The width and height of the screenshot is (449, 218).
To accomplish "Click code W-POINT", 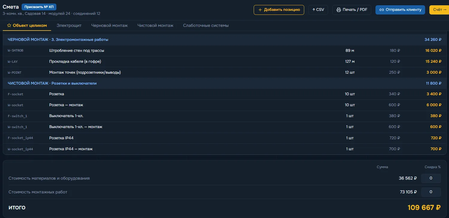I will 15,72.
